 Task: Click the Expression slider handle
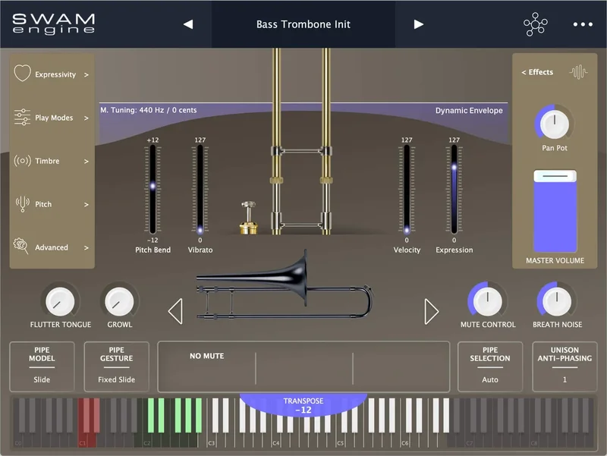click(x=454, y=167)
